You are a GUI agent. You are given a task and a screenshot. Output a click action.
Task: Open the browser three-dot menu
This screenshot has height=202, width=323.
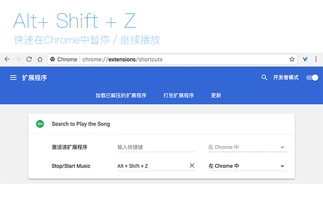click(x=316, y=59)
